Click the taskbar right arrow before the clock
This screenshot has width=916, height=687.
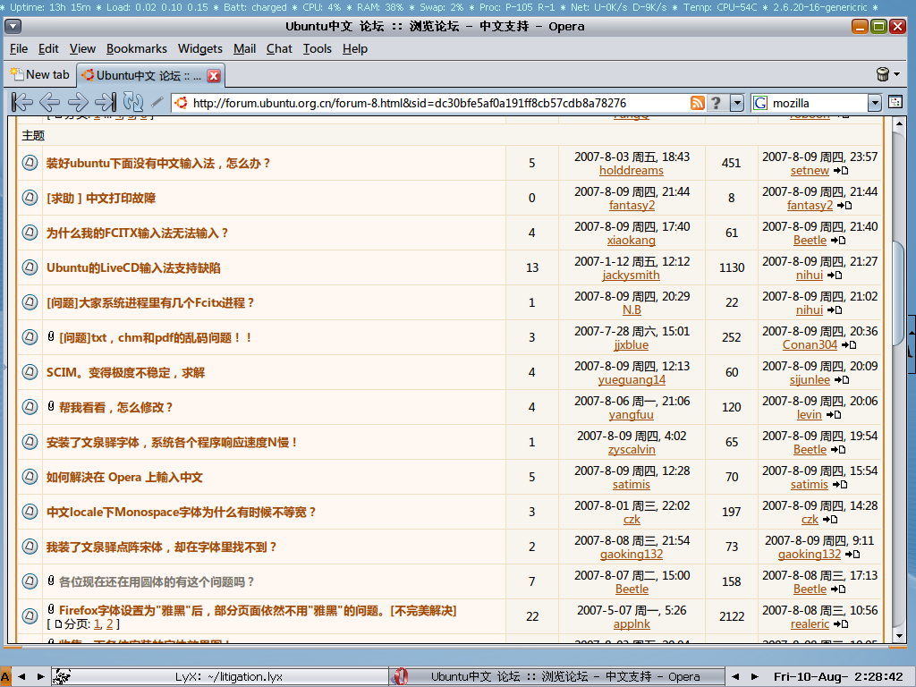[754, 676]
